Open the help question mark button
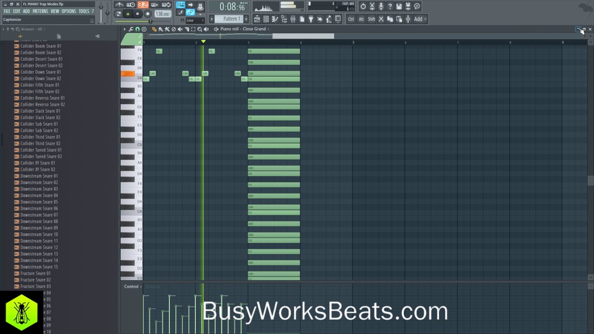Screen dimensions: 594x334 [x=390, y=6]
